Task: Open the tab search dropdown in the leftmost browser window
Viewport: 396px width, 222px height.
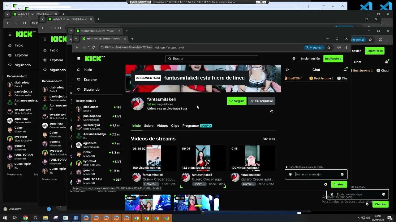Action: pos(7,14)
